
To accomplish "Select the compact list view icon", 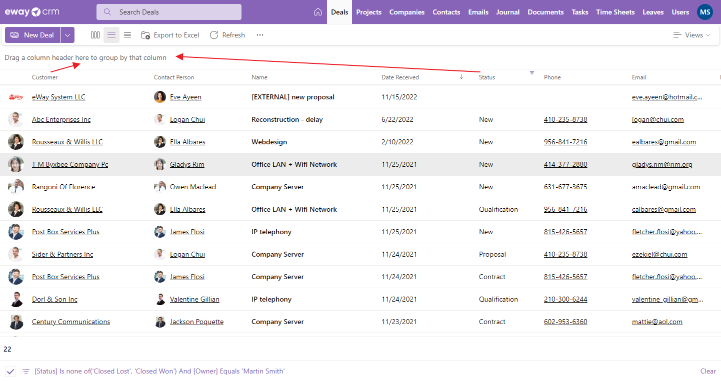I will point(127,35).
